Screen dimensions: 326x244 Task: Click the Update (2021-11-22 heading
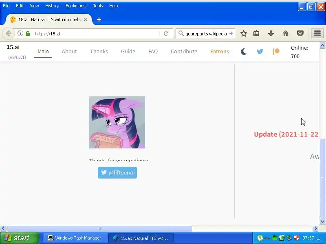click(x=286, y=134)
